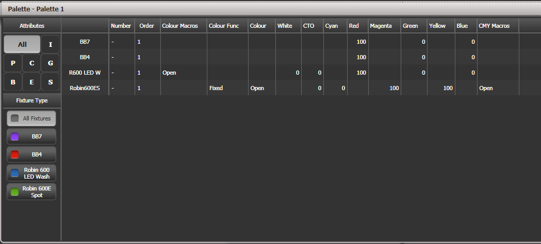Click the blue swatch beside Robin 600 LED Wash

tap(14, 173)
